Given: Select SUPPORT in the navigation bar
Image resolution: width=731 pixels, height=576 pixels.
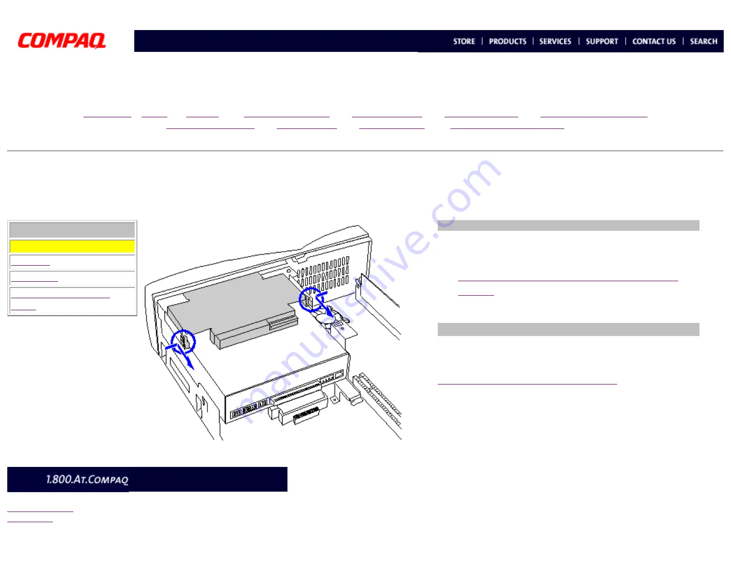Looking at the screenshot, I should pos(602,42).
